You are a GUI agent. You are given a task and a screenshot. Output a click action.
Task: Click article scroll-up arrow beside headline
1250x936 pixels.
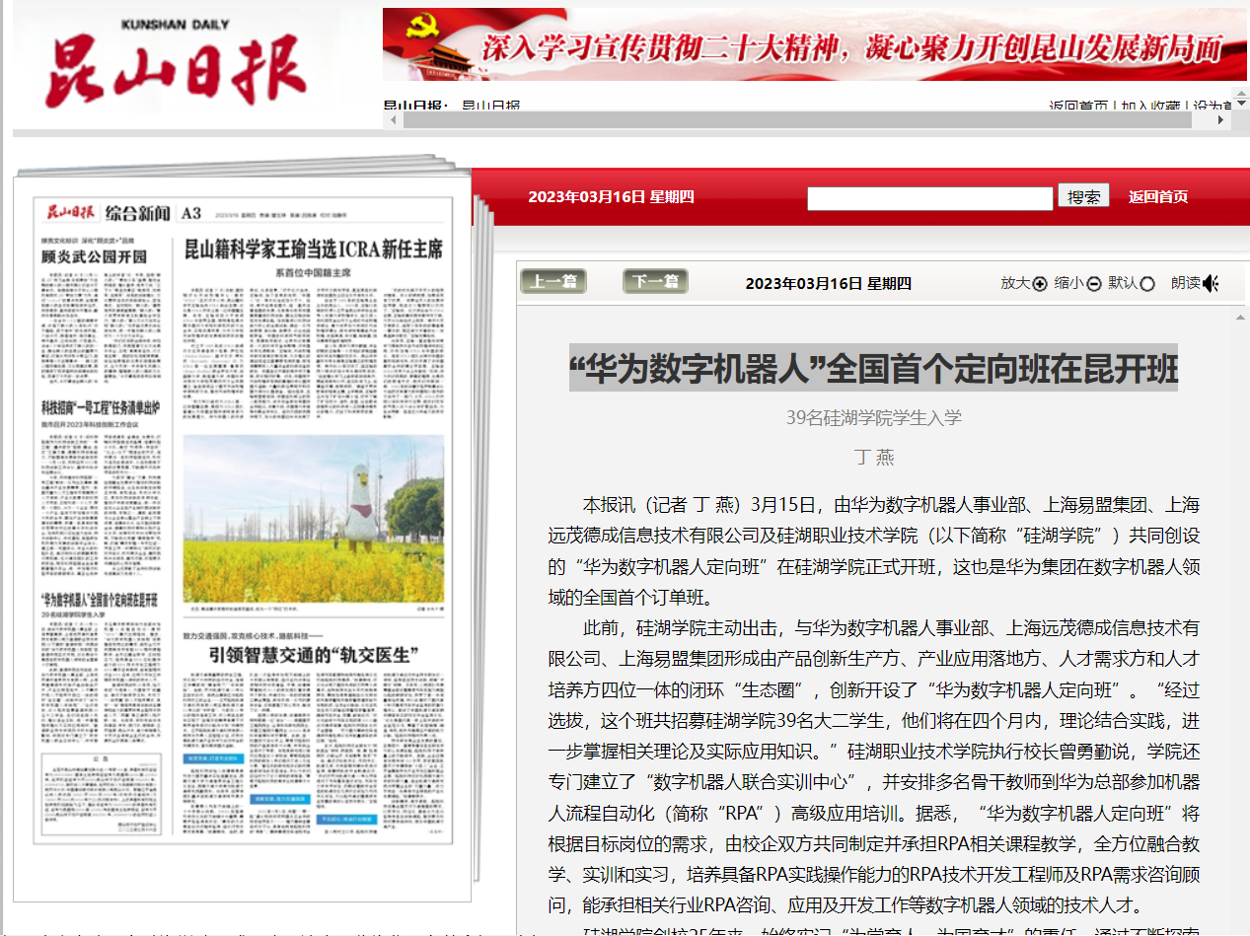click(x=1241, y=318)
